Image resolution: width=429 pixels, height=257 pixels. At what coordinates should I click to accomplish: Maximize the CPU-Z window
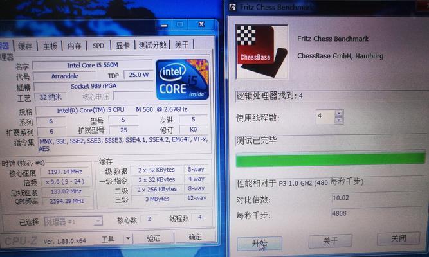(x=179, y=24)
